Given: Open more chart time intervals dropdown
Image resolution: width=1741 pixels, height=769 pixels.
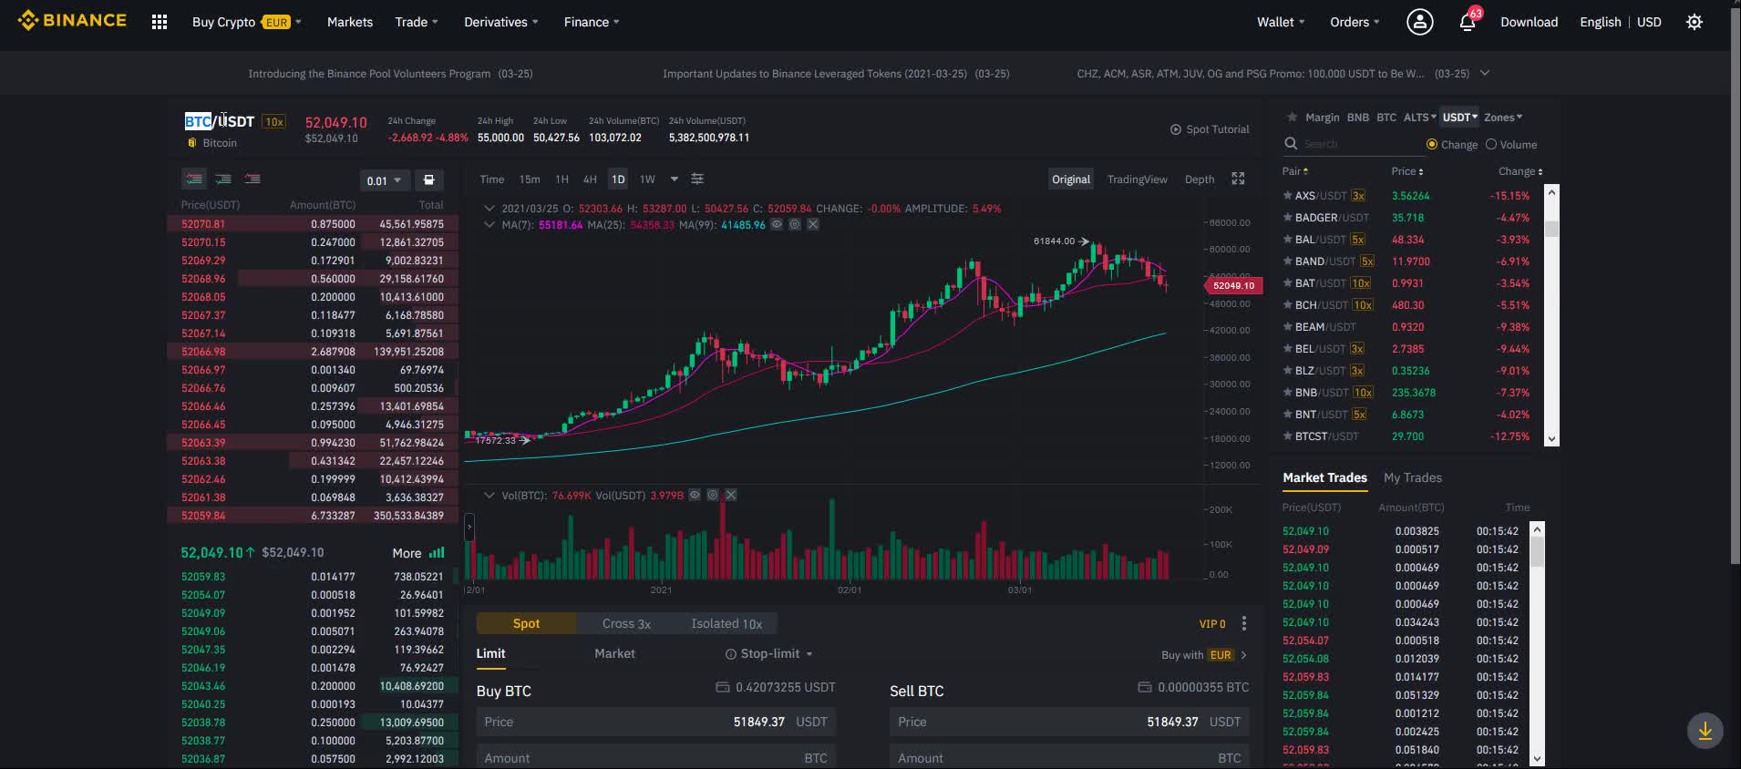Looking at the screenshot, I should pyautogui.click(x=675, y=179).
